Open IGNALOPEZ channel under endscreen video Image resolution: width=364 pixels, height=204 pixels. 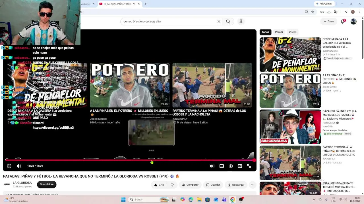click(180, 119)
